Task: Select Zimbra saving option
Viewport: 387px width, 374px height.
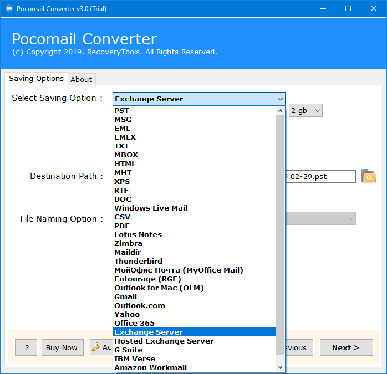Action: [x=195, y=243]
